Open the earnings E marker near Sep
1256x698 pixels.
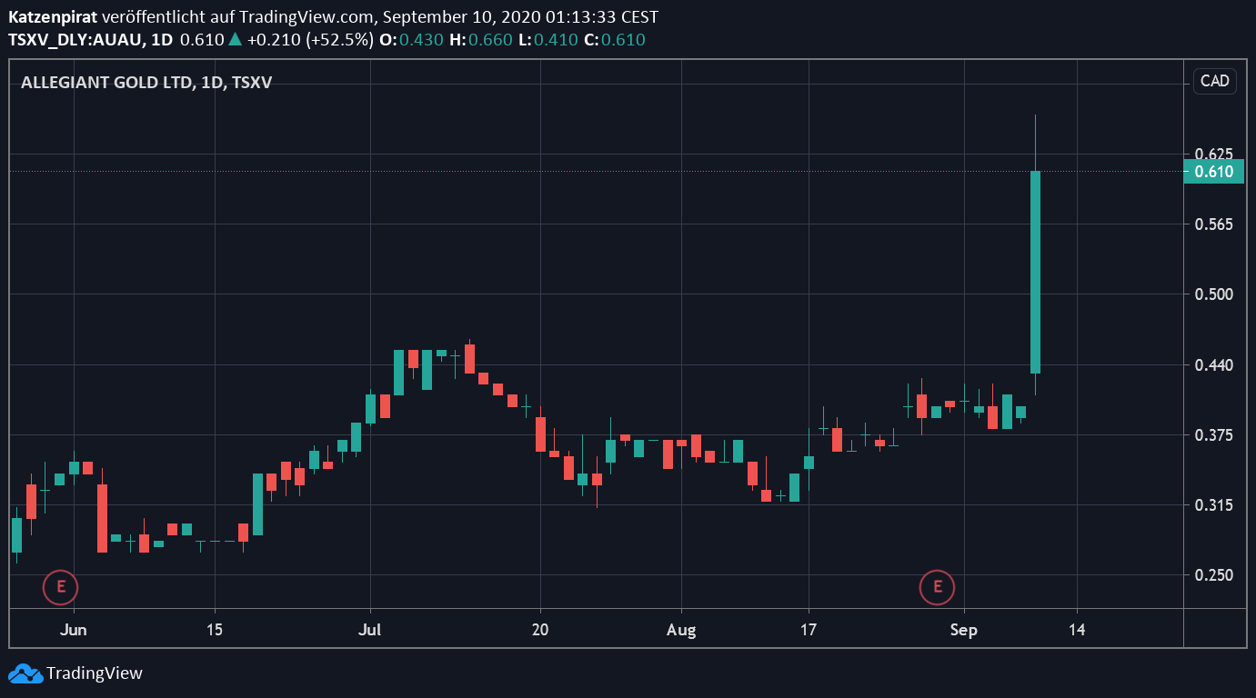[x=937, y=587]
